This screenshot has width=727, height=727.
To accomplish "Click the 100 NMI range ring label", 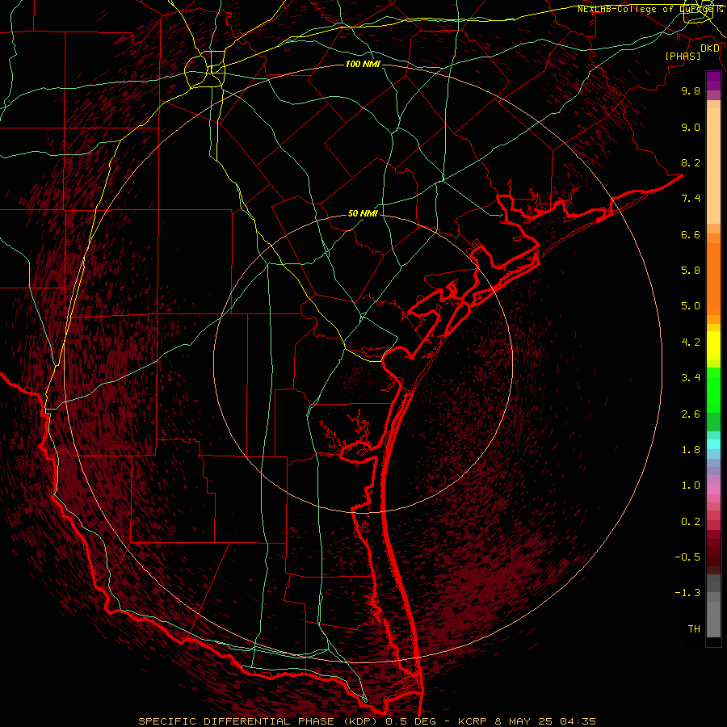I will click(x=363, y=64).
